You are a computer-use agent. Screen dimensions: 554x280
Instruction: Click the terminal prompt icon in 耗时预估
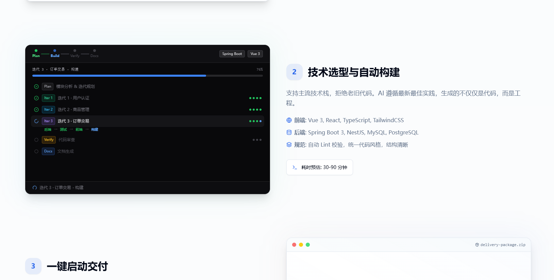tap(295, 167)
